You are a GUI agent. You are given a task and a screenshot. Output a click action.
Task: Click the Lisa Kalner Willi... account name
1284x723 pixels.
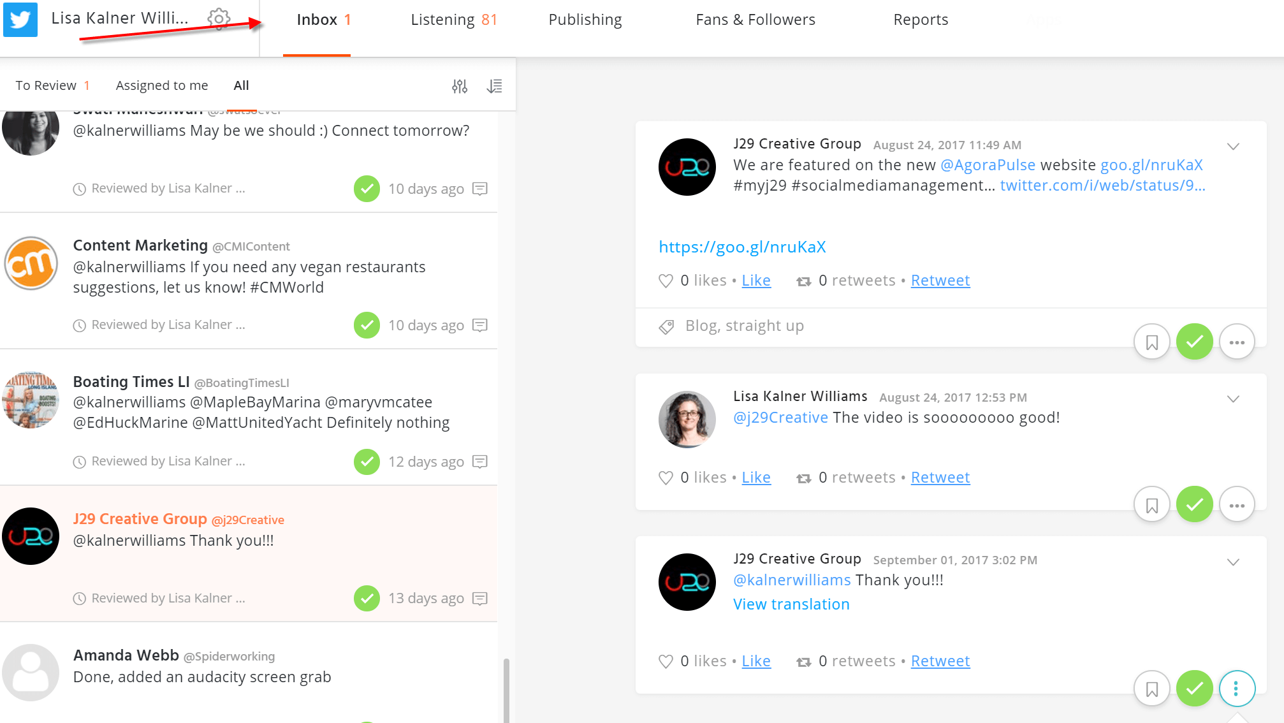pos(120,18)
